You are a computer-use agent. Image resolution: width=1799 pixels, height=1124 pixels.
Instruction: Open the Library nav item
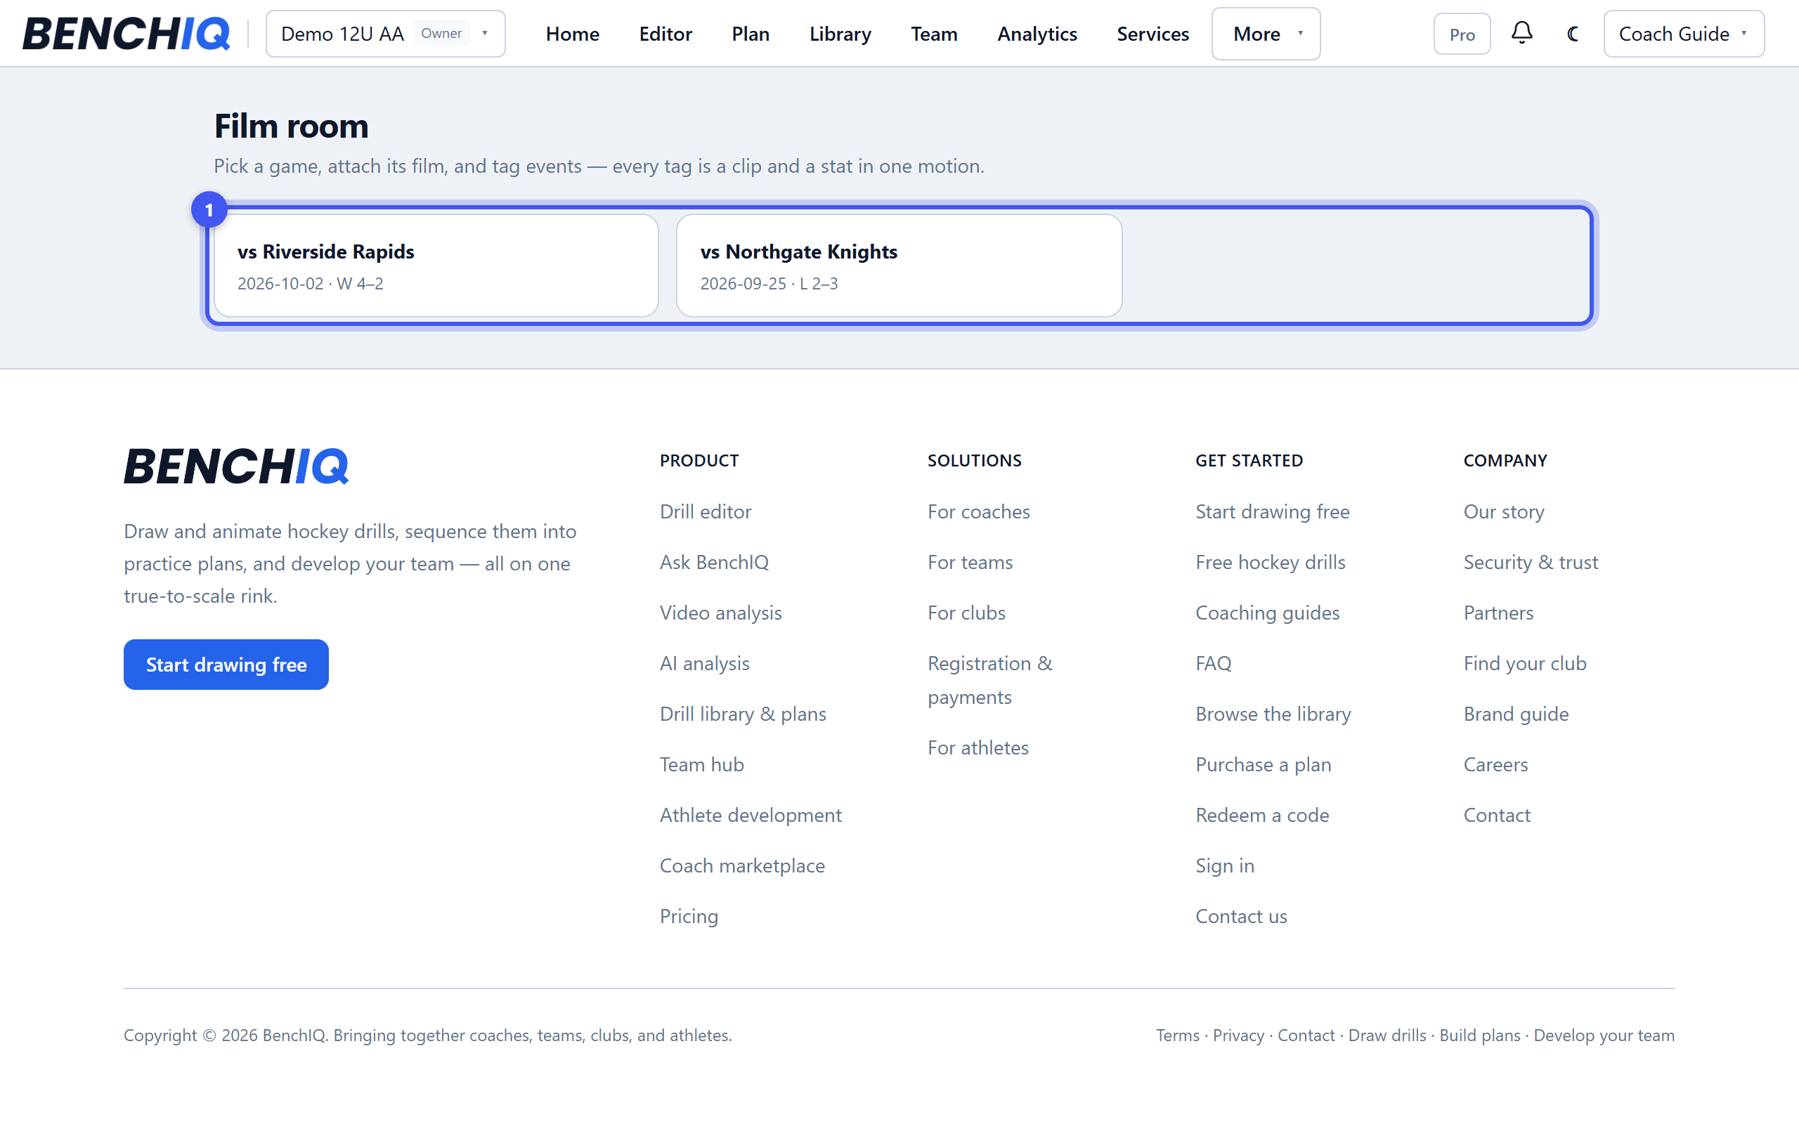point(840,34)
